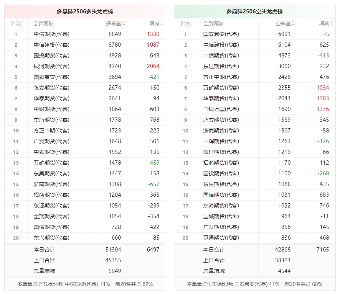Select 五矿期货(代客) in long table rank 13
The width and height of the screenshot is (340, 294).
coord(51,163)
